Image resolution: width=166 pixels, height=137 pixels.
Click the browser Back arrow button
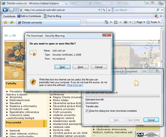[x=5, y=10]
